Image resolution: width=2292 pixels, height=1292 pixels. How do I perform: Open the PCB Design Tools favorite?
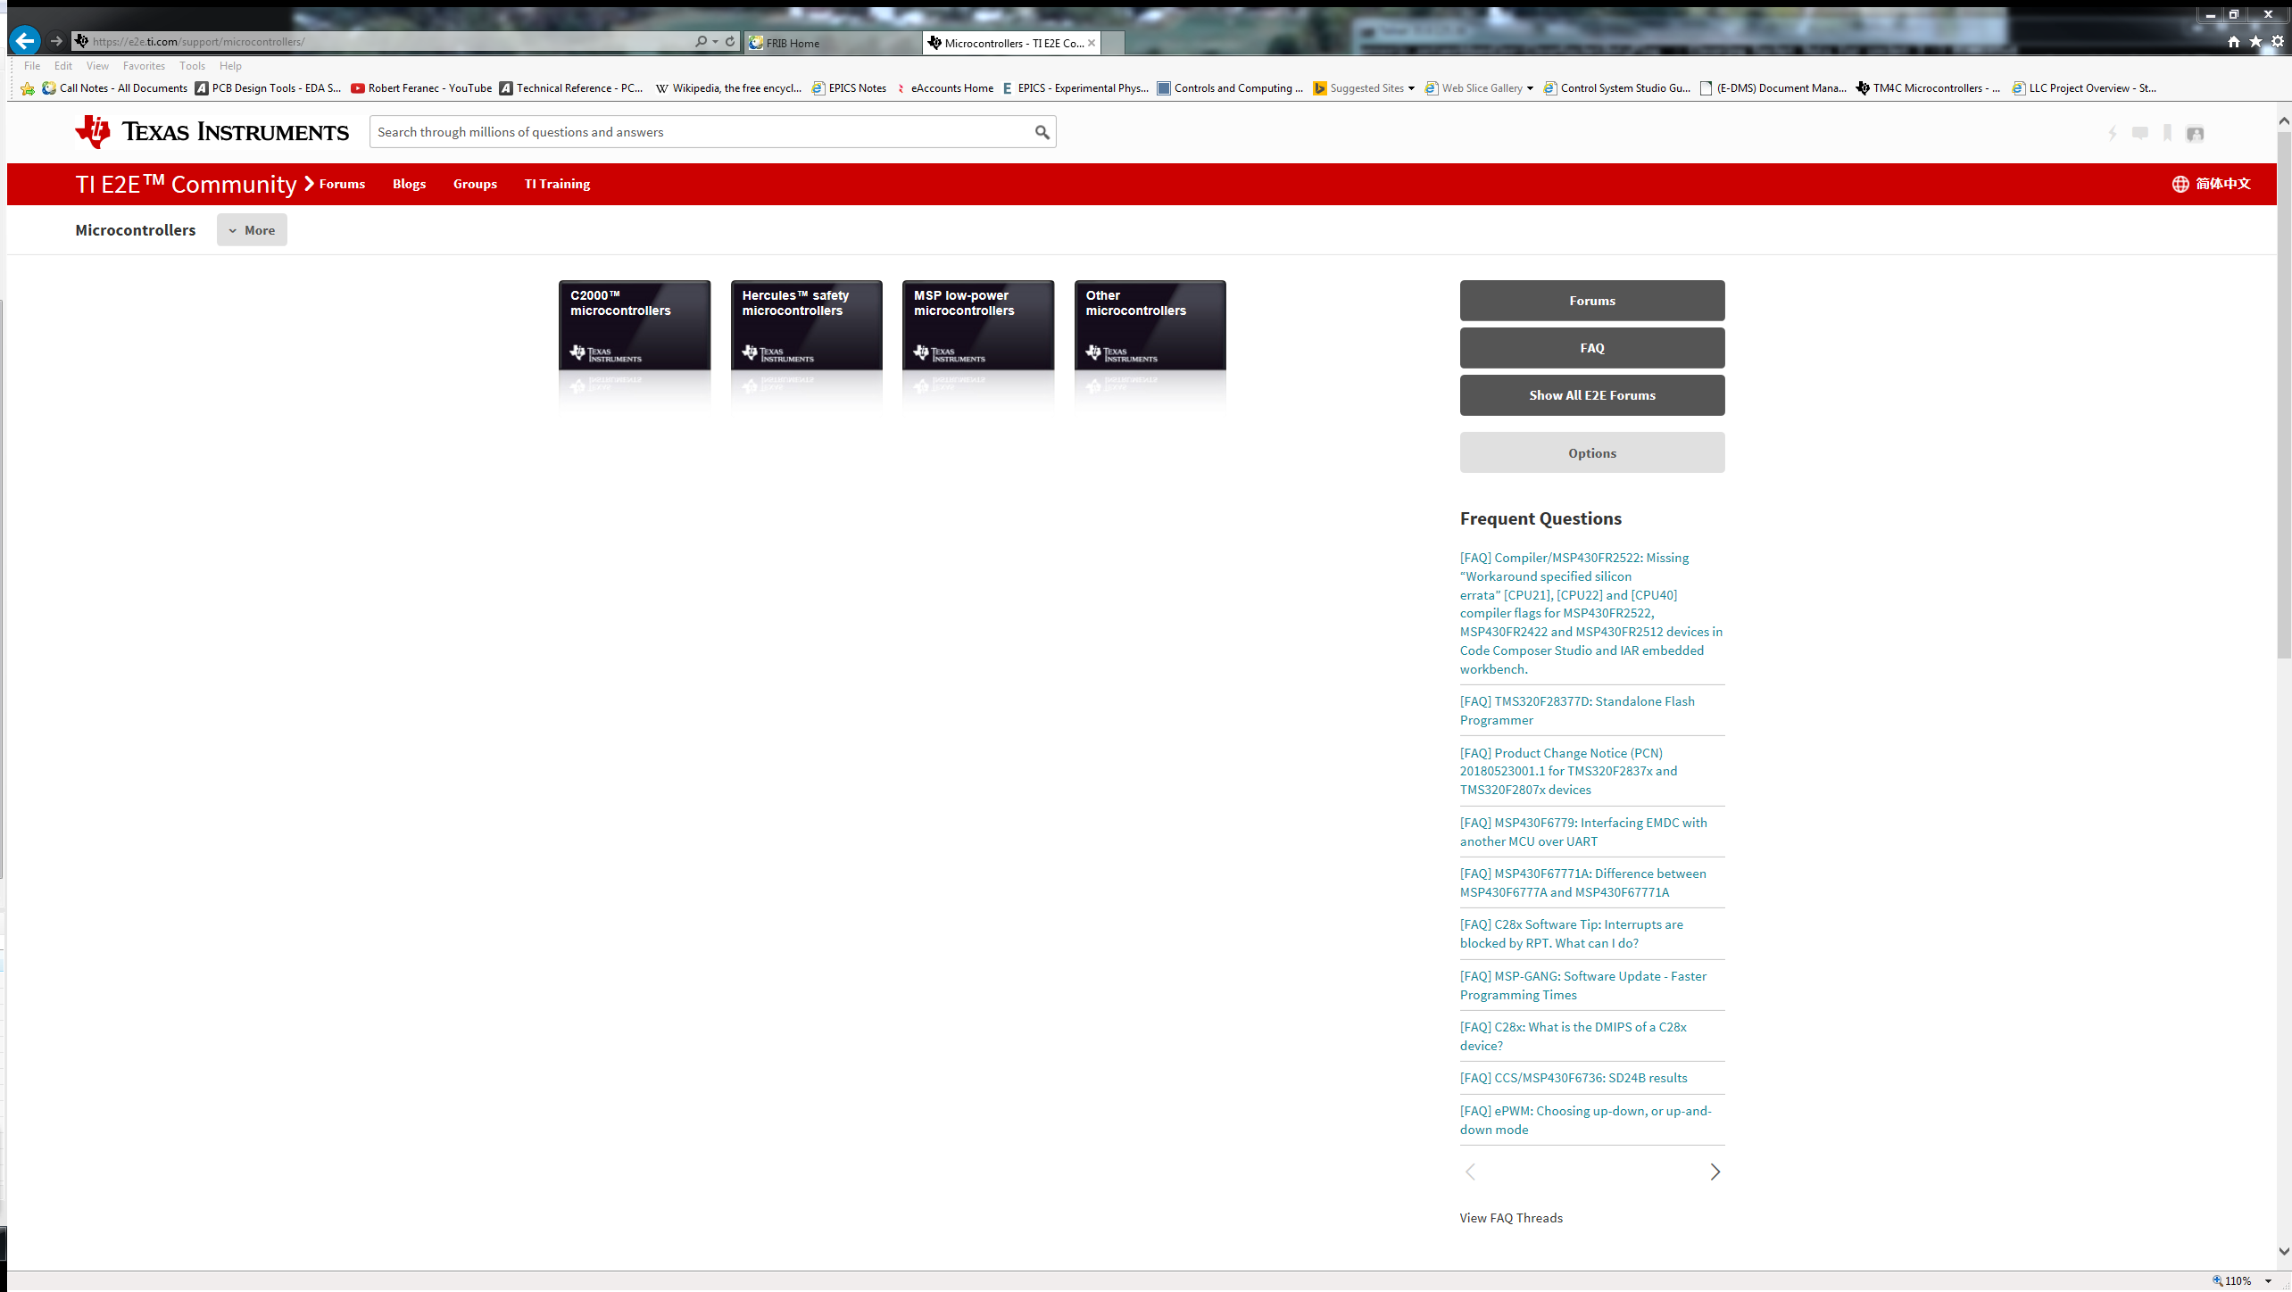click(269, 88)
